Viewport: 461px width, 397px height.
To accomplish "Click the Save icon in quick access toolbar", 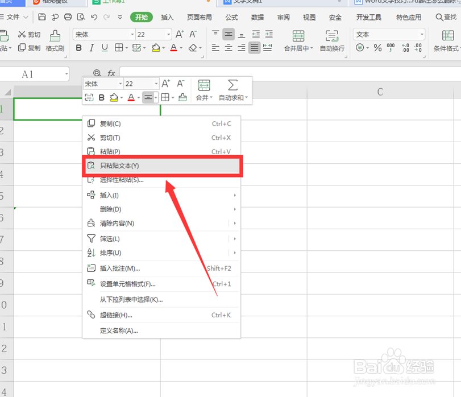I will click(x=42, y=17).
